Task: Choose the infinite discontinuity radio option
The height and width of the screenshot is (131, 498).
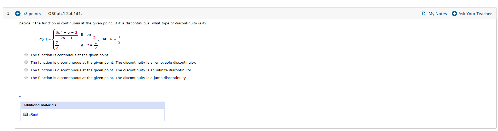Action: click(x=26, y=70)
